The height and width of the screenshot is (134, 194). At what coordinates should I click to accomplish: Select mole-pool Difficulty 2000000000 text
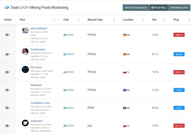coord(41,131)
